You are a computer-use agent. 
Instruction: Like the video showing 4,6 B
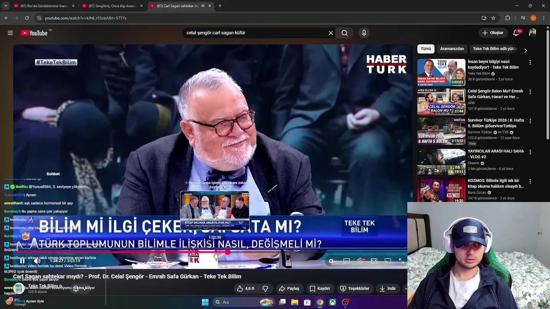click(x=246, y=288)
